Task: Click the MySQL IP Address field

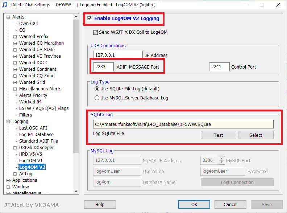Action: (x=117, y=160)
